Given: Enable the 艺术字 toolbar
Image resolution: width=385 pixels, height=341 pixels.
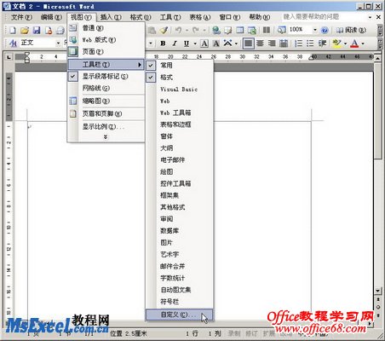Looking at the screenshot, I should (180, 254).
